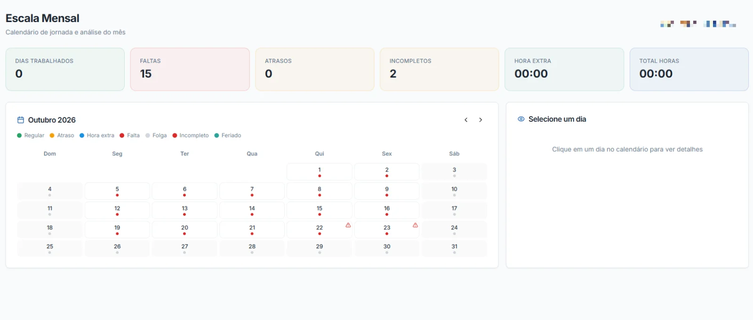Select day 19 in the calendar
753x320 pixels.
pos(117,229)
